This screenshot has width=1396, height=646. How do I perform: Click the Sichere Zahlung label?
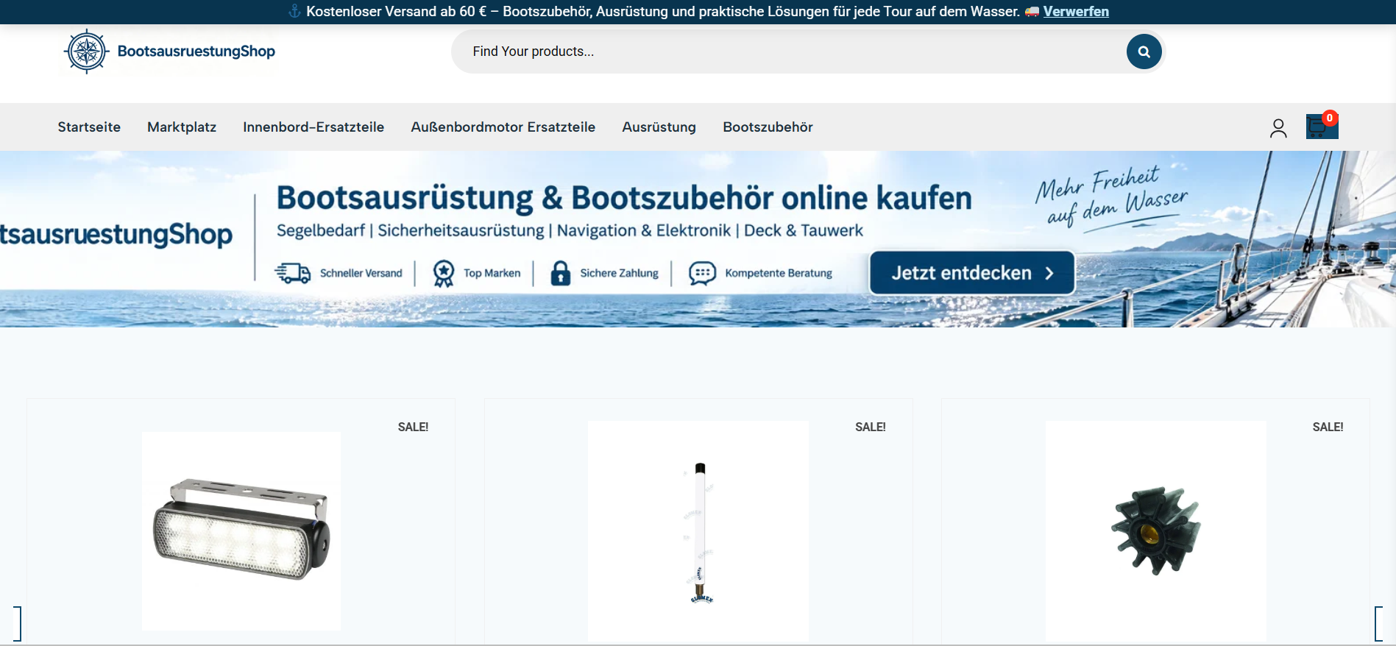[620, 273]
